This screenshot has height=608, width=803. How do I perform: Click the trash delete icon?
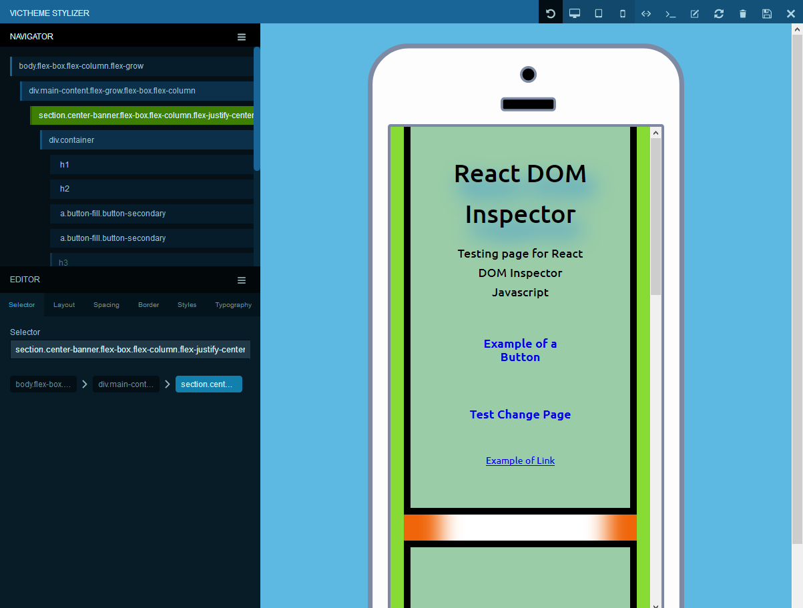point(743,13)
